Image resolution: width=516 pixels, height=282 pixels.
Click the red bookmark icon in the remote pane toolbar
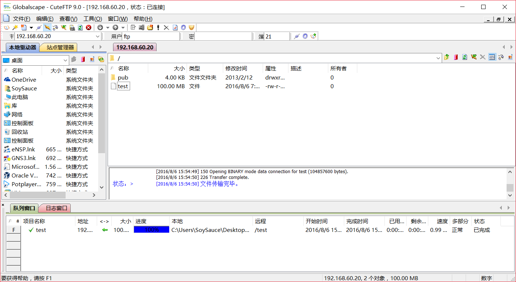(455, 57)
